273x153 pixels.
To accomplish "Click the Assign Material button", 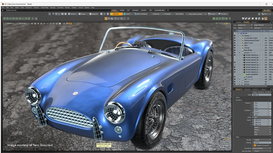I will pos(262,25).
